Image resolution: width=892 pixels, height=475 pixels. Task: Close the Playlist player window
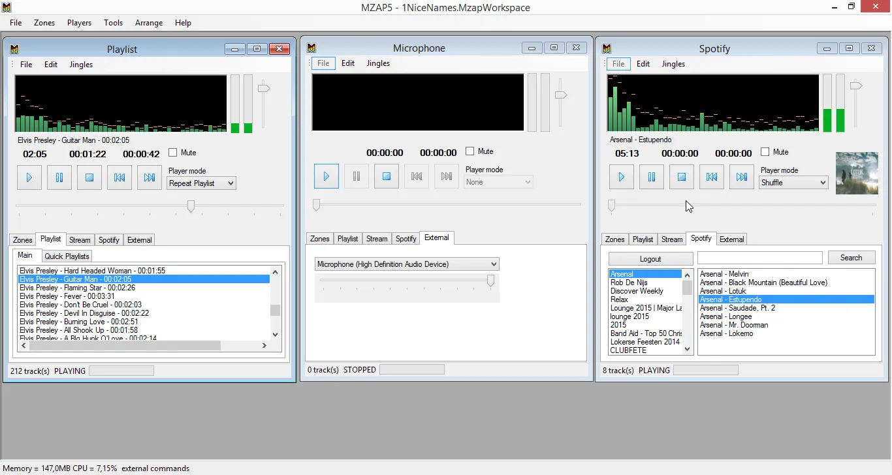279,49
